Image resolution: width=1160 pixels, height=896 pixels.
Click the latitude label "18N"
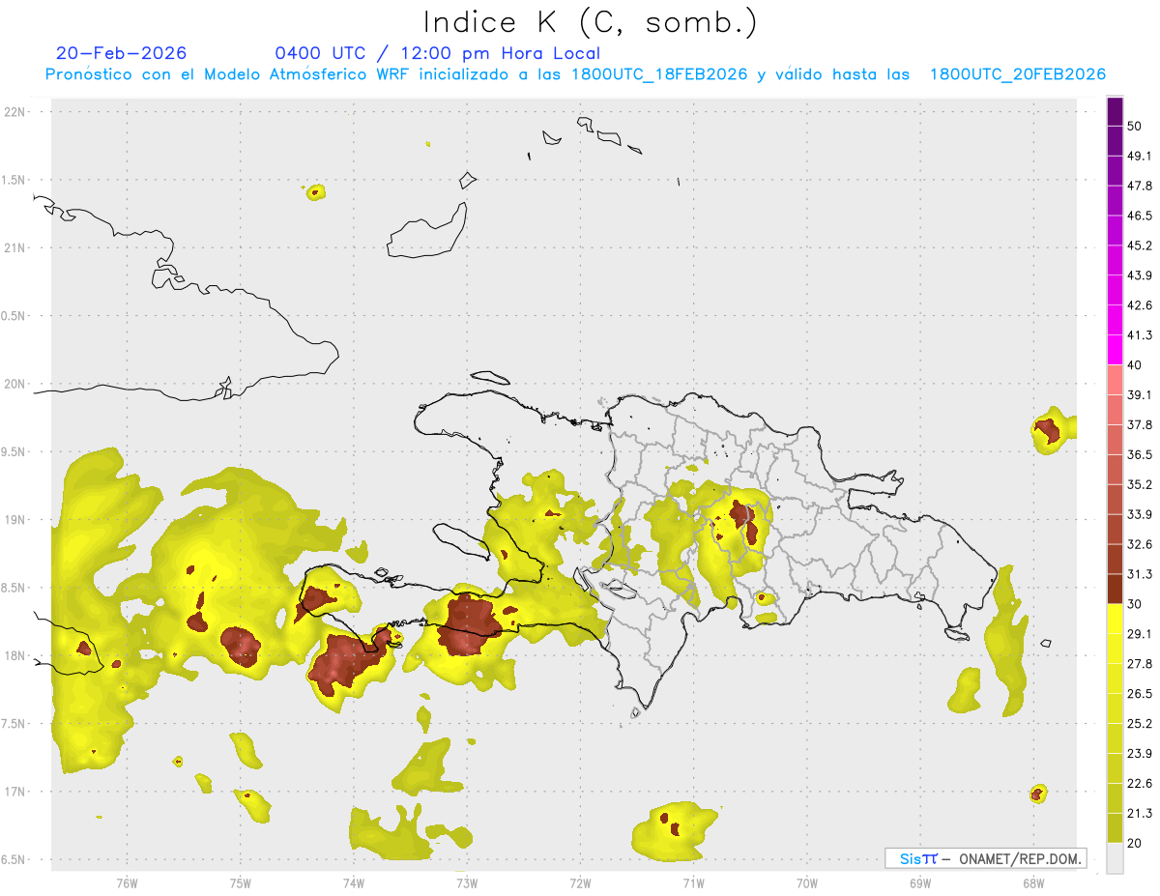pos(15,655)
